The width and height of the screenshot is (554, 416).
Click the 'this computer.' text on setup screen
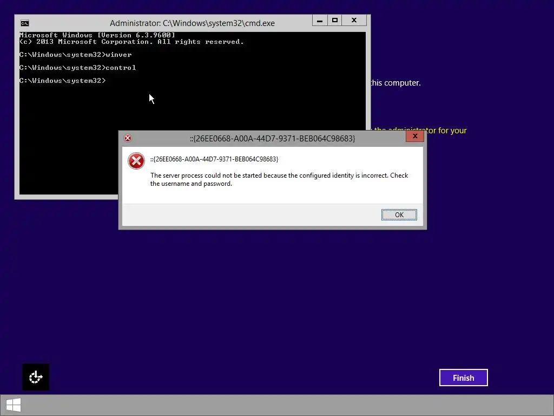tap(395, 83)
